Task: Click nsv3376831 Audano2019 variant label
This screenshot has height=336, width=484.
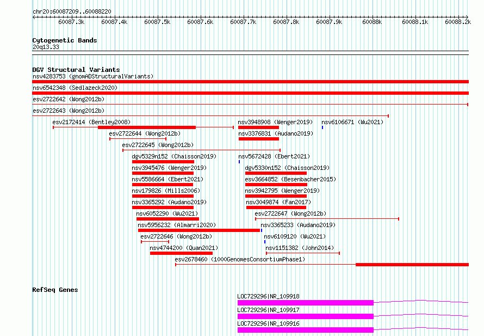Action: tap(276, 133)
